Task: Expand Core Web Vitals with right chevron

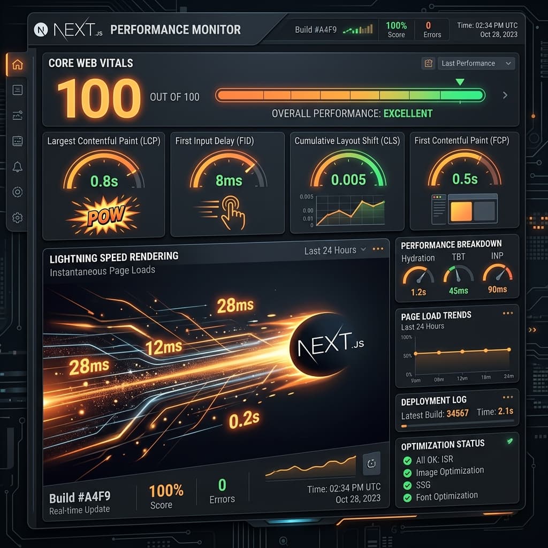Action: click(x=505, y=95)
